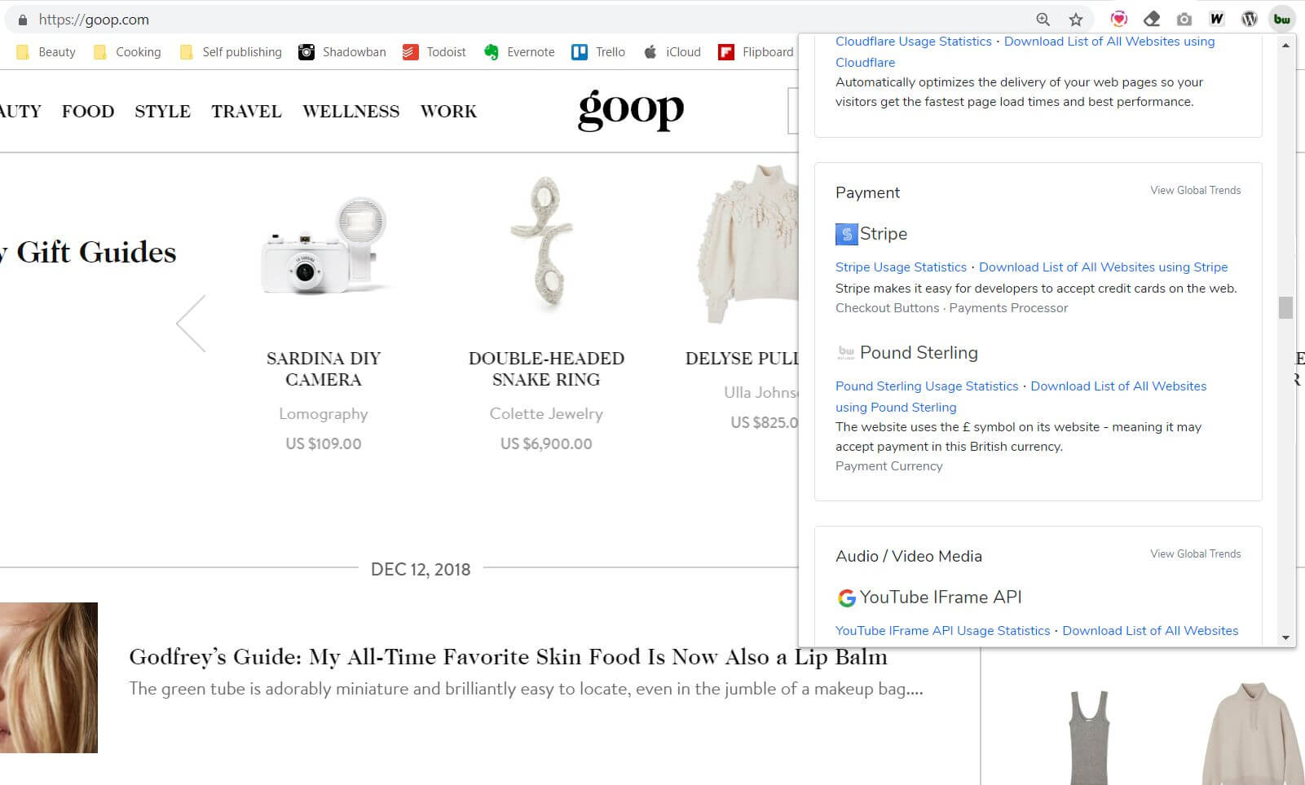Open the Trello bookmark
This screenshot has height=785, width=1305.
coord(598,52)
